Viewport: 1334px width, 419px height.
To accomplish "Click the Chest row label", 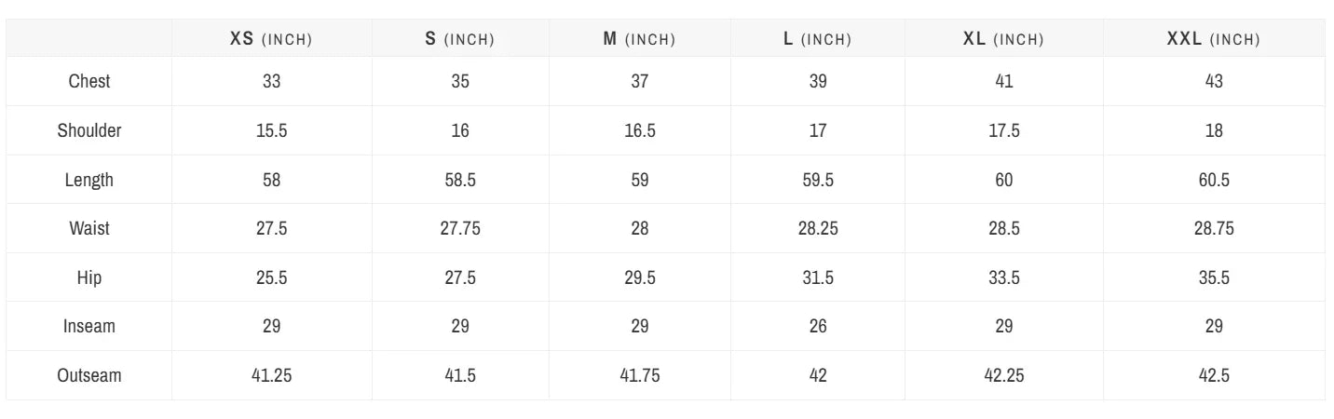I will click(x=89, y=81).
